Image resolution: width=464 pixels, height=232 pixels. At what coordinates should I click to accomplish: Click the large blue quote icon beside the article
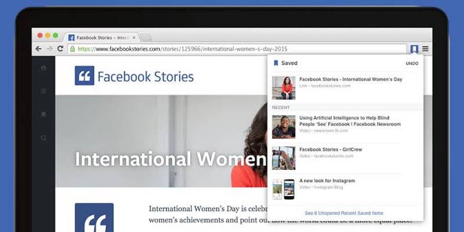[x=94, y=217]
